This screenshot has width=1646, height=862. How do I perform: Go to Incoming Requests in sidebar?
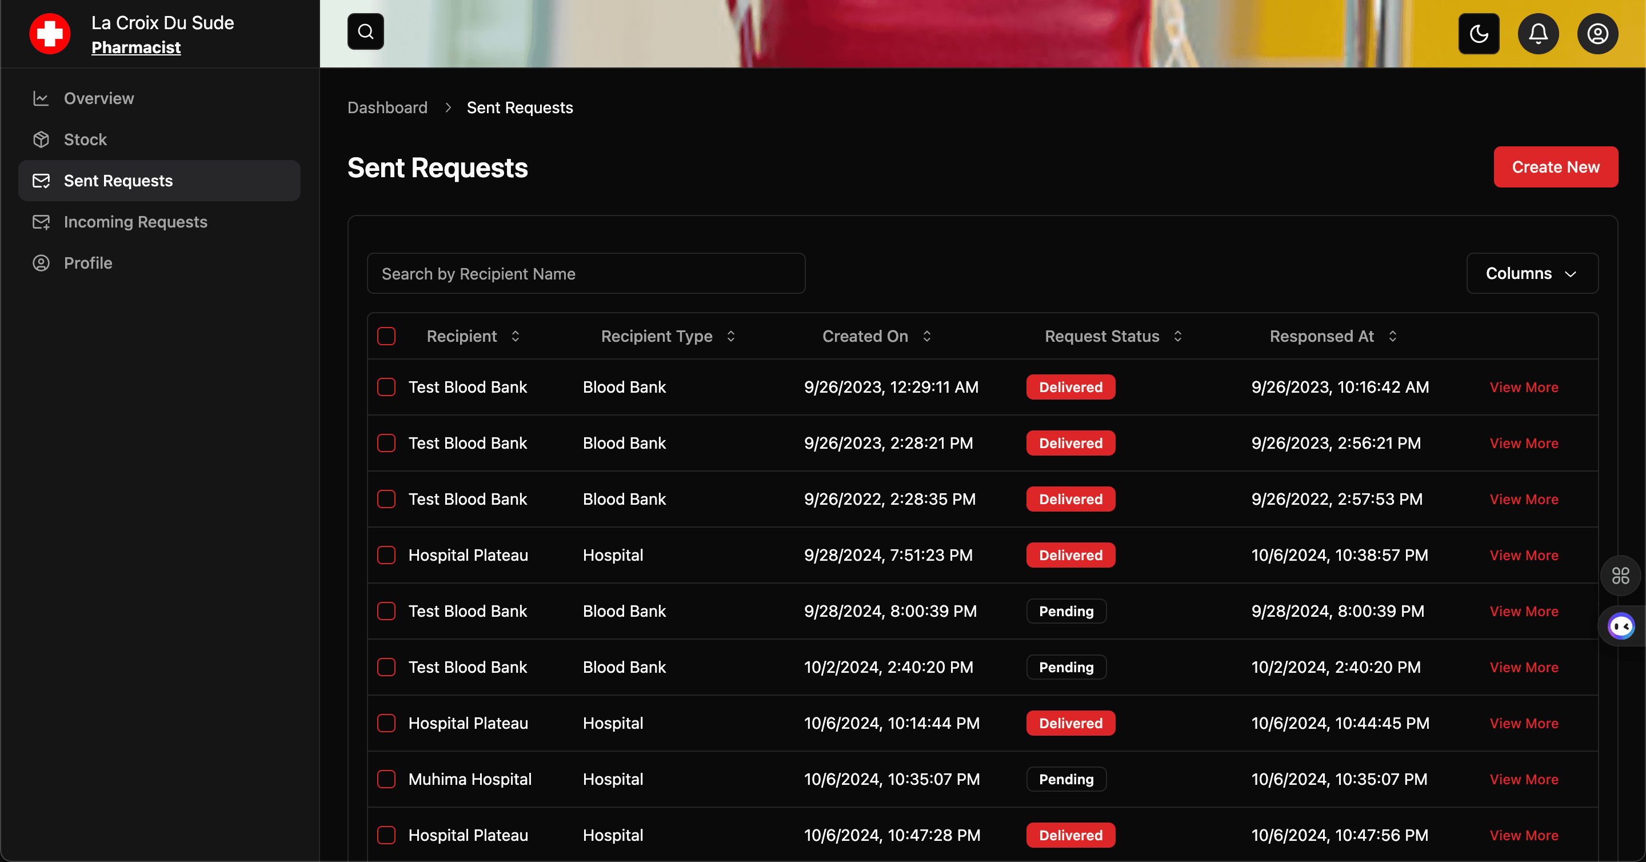[x=135, y=222]
